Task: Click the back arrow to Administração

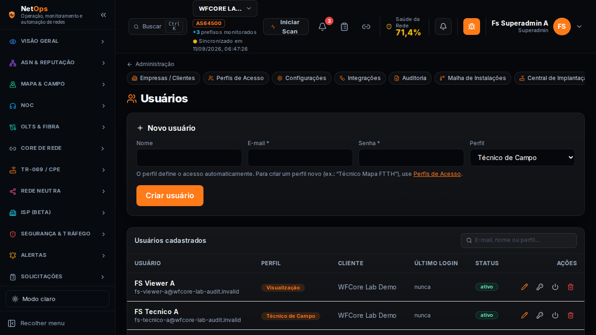Action: [x=129, y=64]
